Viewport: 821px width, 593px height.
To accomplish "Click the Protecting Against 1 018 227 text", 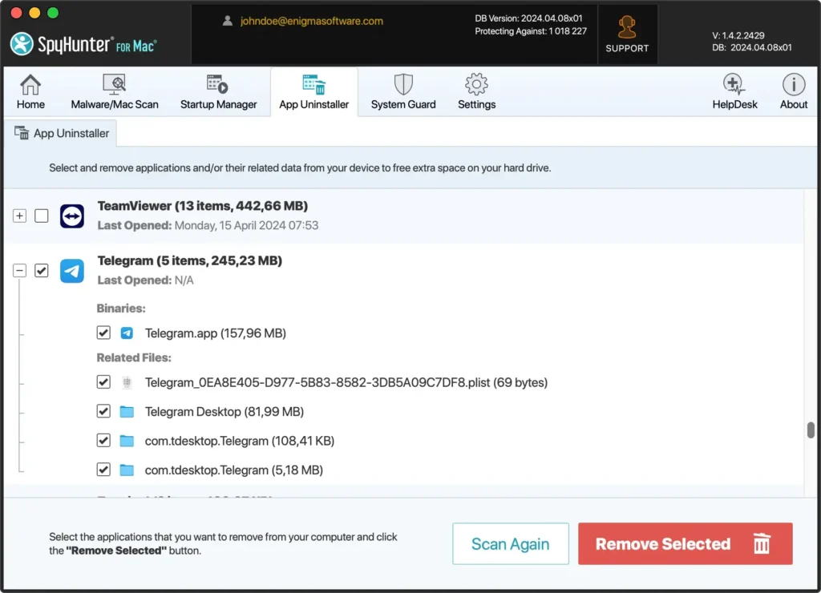I will 531,31.
